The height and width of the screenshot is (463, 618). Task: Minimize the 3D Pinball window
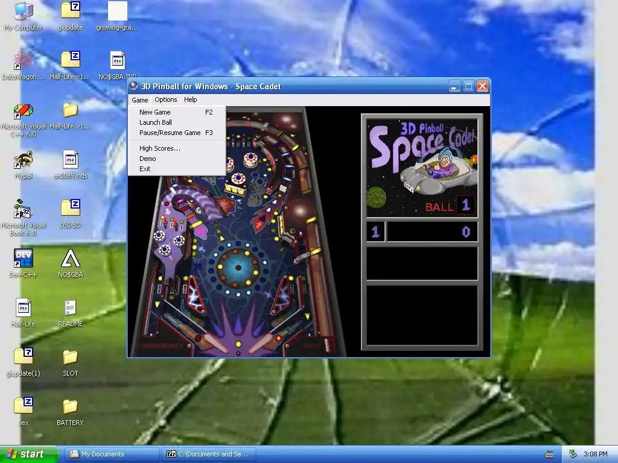pyautogui.click(x=455, y=86)
